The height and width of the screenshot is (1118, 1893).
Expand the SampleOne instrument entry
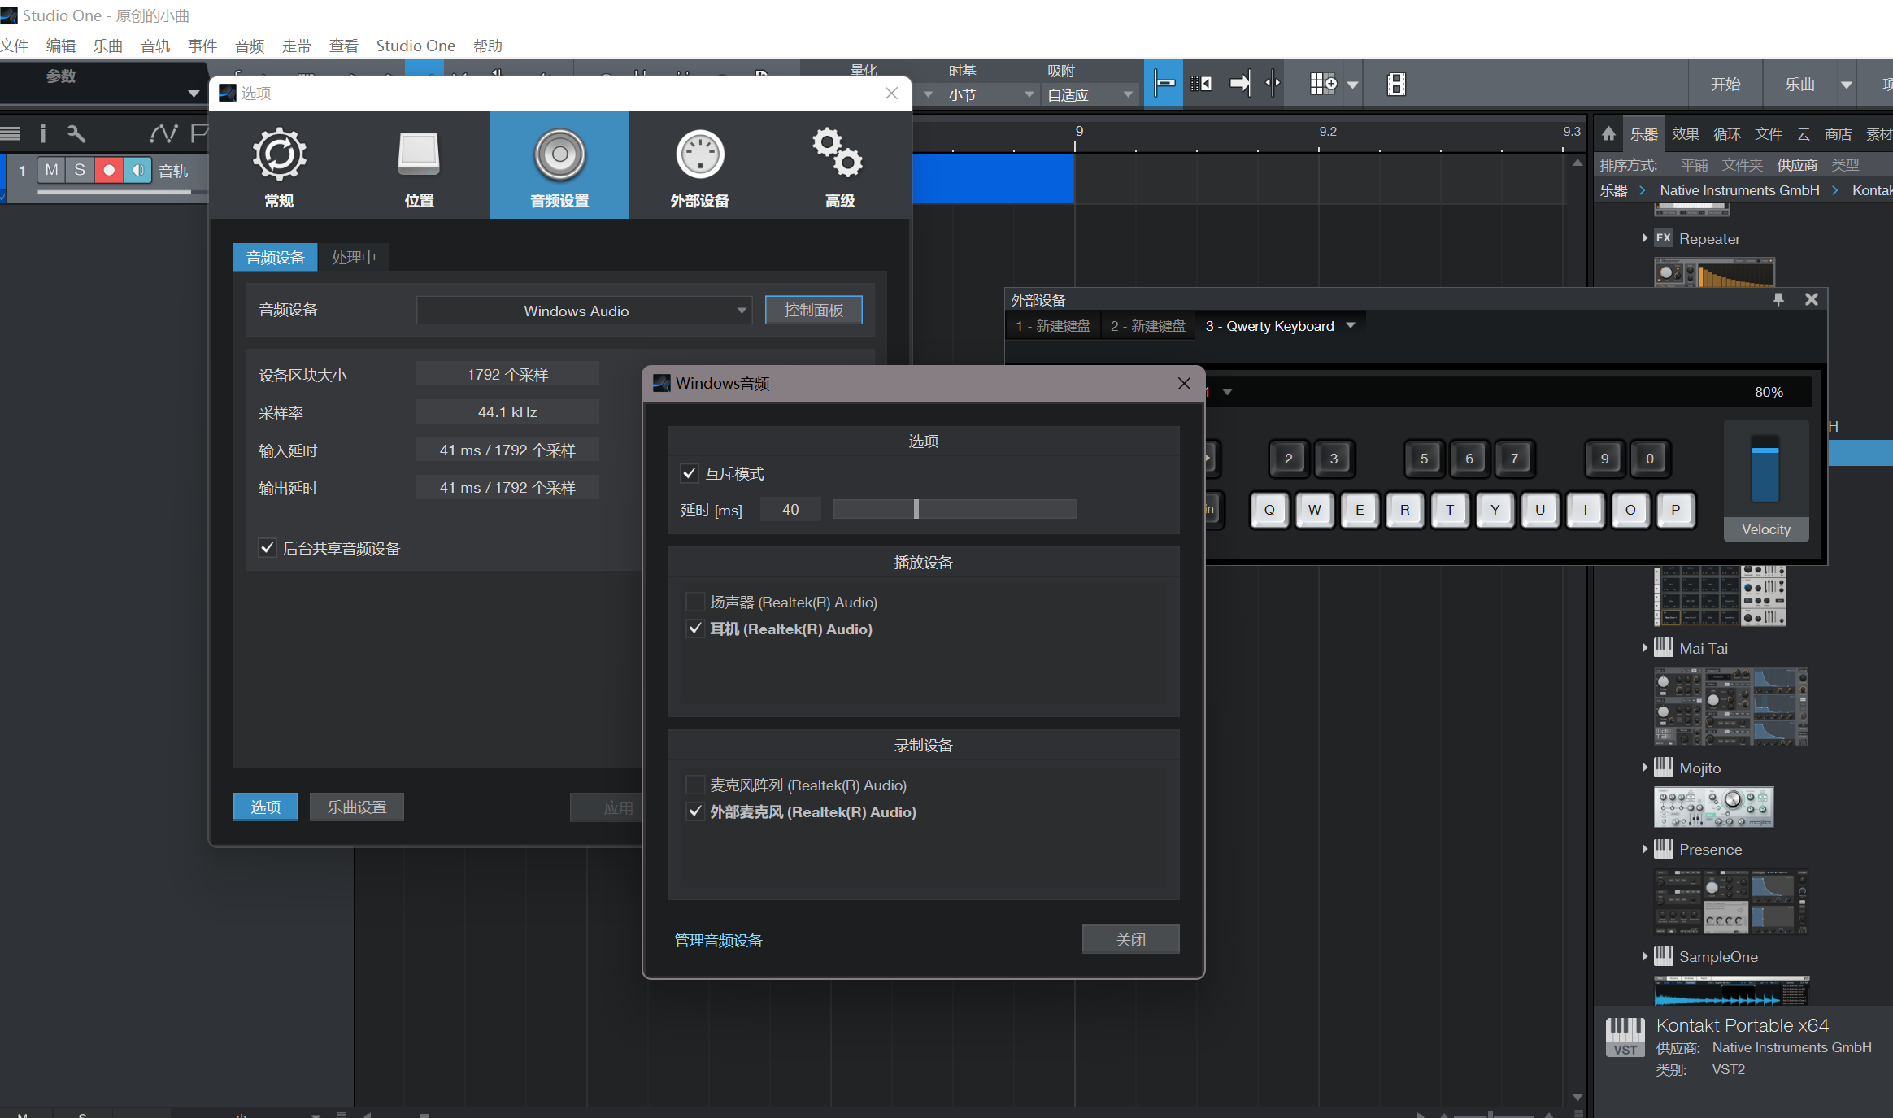[x=1644, y=956]
